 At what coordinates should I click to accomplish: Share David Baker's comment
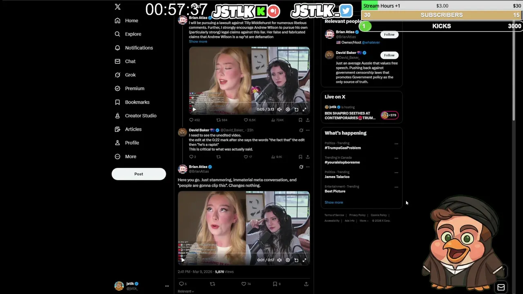click(x=308, y=157)
